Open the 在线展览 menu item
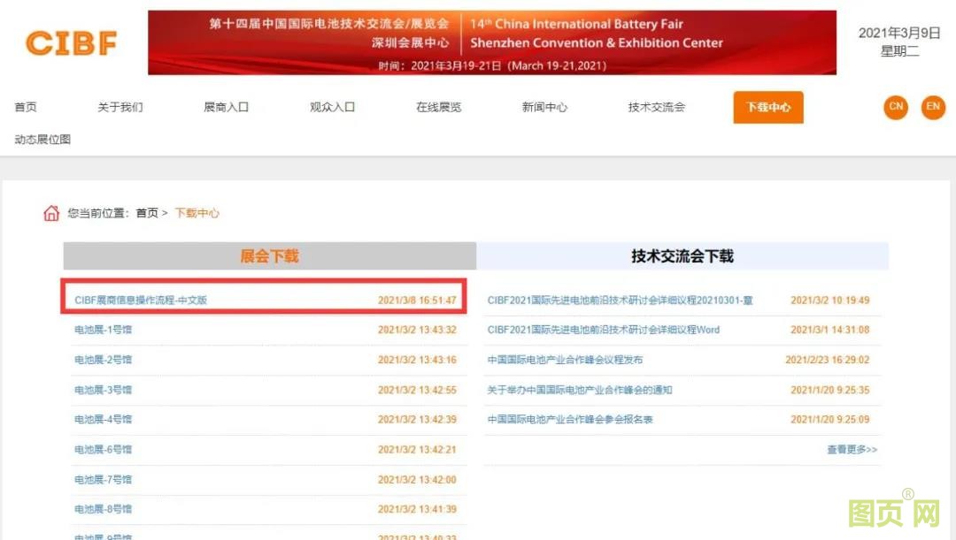This screenshot has height=540, width=956. (437, 106)
